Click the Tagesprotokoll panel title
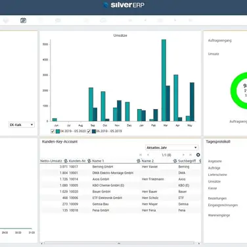Screen dimensions: 247x247 click(218, 142)
